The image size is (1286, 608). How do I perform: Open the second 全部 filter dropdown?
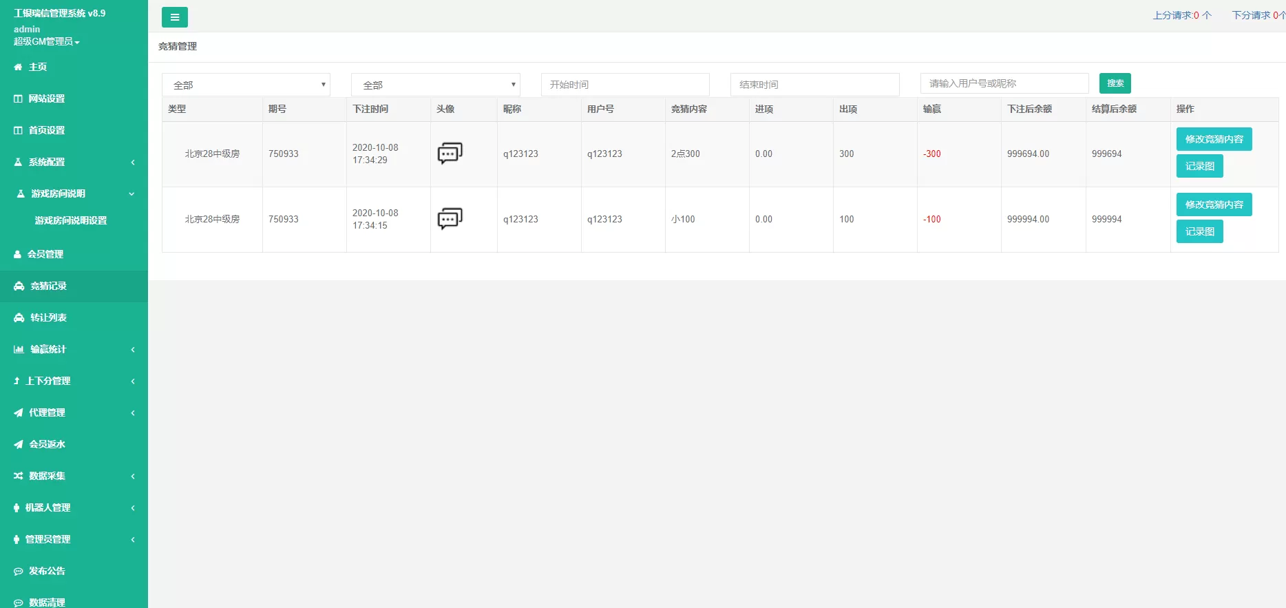435,85
